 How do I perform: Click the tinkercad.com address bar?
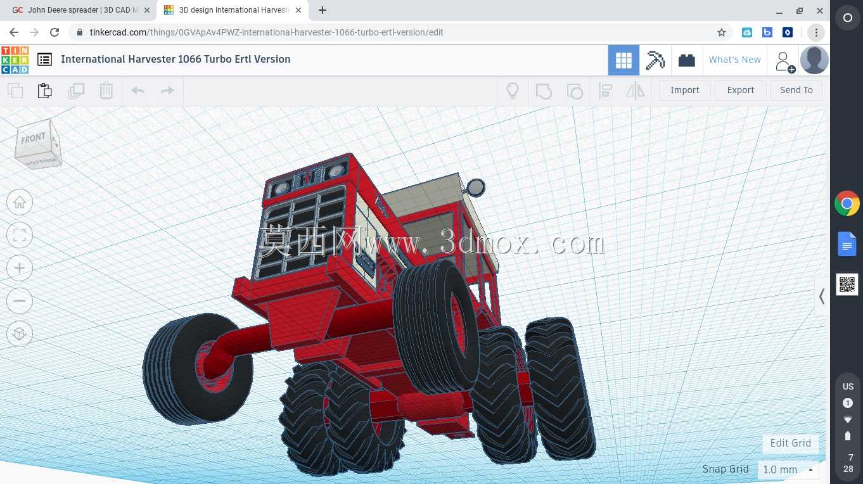click(x=399, y=32)
